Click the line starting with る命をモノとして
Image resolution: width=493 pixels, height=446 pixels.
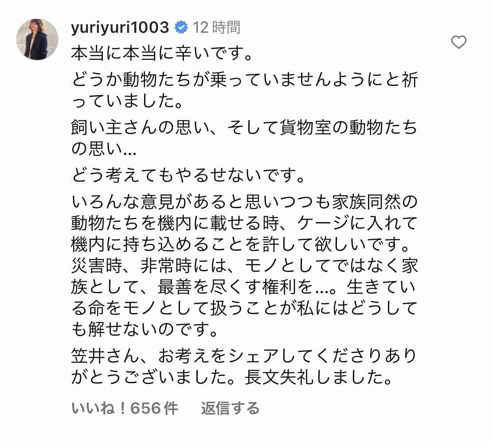tap(244, 308)
